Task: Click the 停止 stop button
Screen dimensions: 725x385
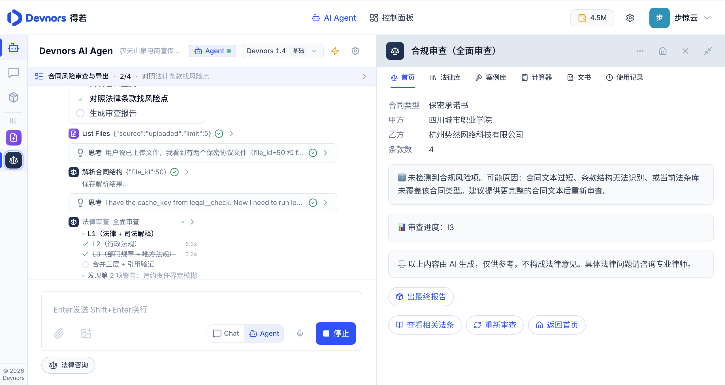Action: 336,333
